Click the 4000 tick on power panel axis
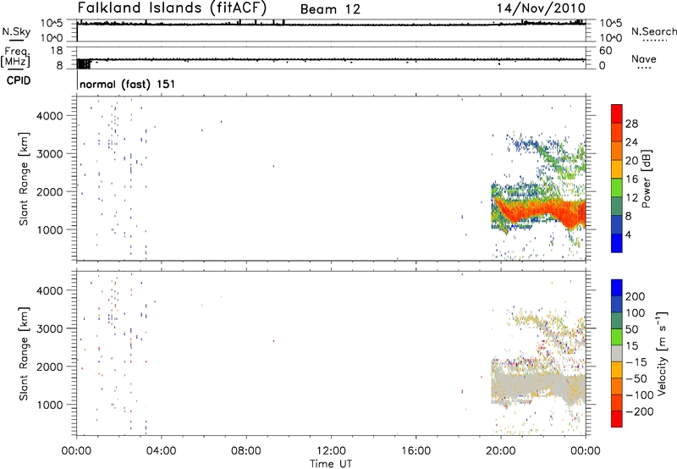Screen dimensions: 677x469 click(49, 116)
